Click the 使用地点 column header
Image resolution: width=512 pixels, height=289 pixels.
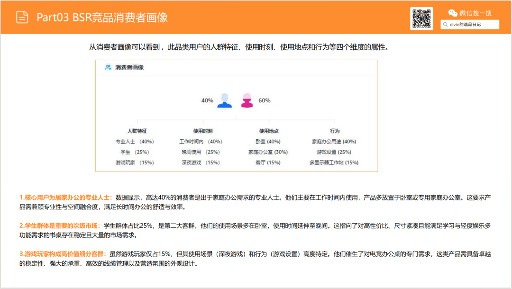pyautogui.click(x=268, y=131)
